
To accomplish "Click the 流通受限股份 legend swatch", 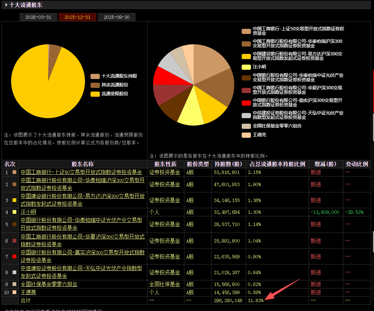I will coord(95,94).
